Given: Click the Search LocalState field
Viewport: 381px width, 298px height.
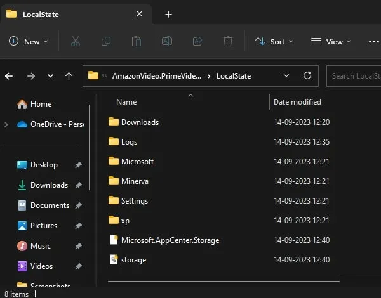Looking at the screenshot, I should click(x=354, y=76).
